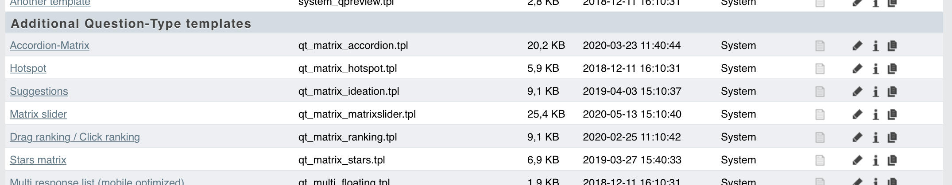Open Drag ranking / Click ranking link
This screenshot has height=185, width=952.
[75, 137]
